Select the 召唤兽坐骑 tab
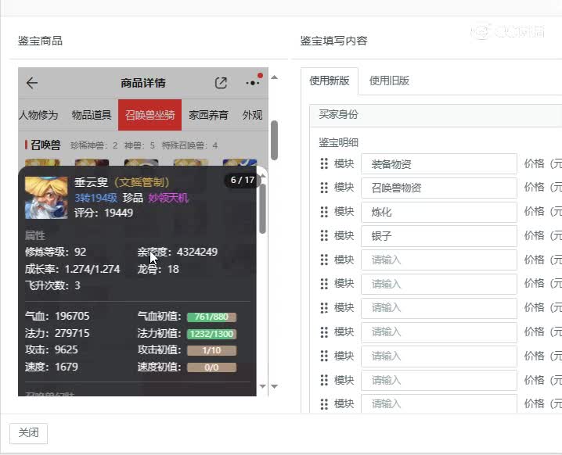562x455 pixels. (150, 115)
